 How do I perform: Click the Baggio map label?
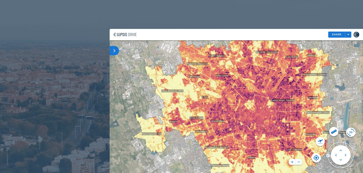point(173,121)
